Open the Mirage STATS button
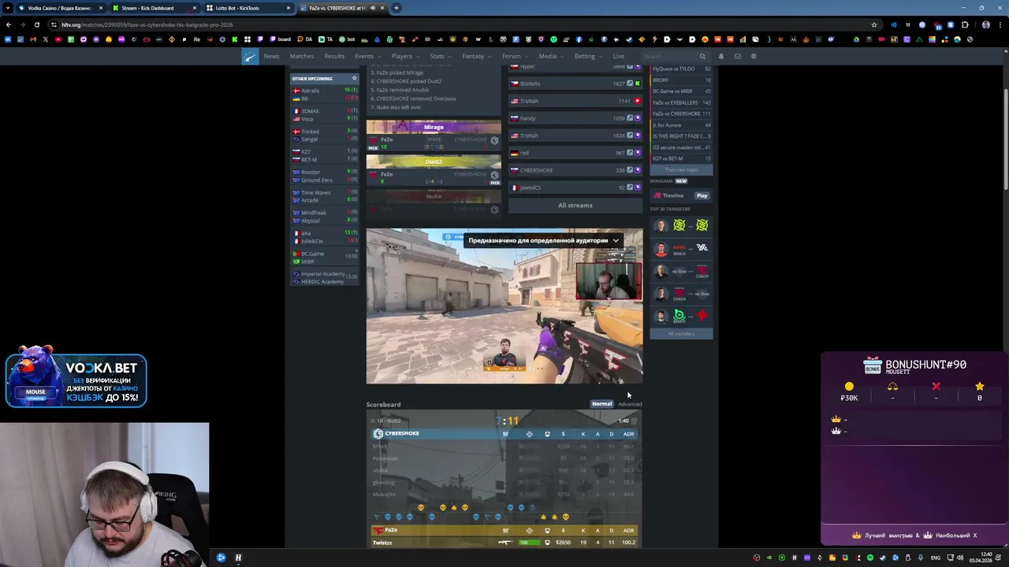The image size is (1009, 567). (x=433, y=139)
